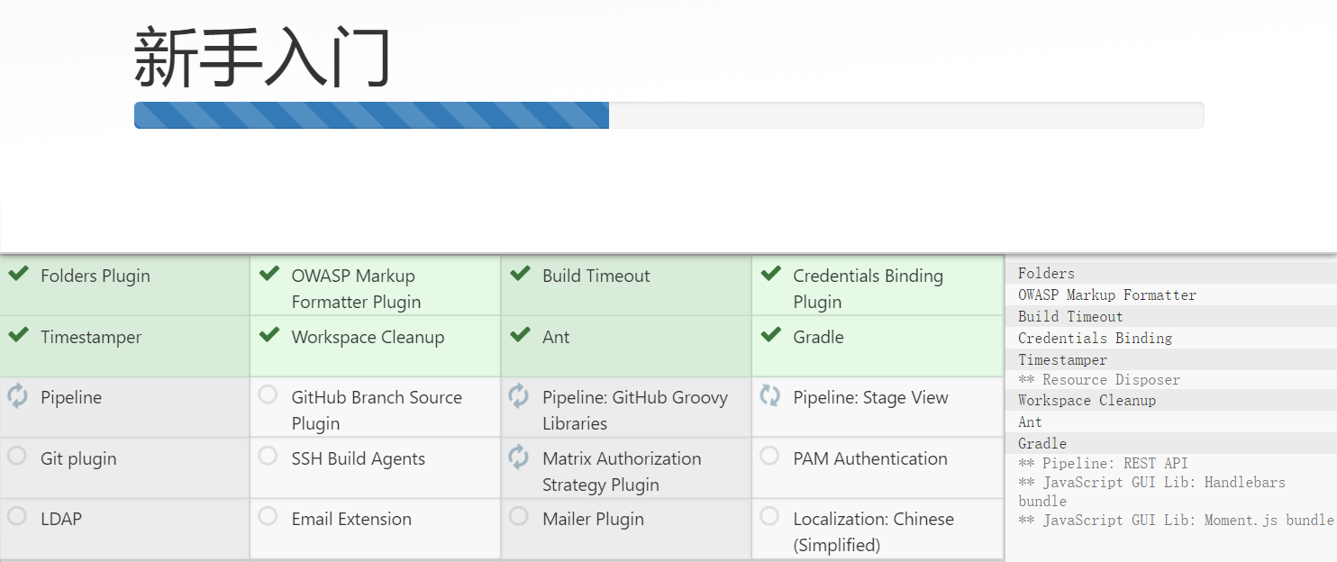Screen dimensions: 1337x562
Task: Select the SSH Build Agents label
Action: [x=358, y=458]
